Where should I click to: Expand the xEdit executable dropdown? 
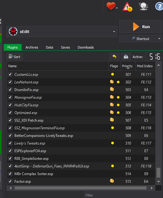click(114, 31)
